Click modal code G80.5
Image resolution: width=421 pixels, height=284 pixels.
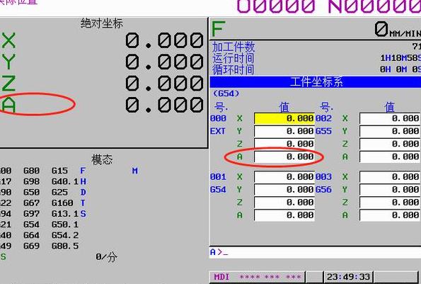click(65, 246)
